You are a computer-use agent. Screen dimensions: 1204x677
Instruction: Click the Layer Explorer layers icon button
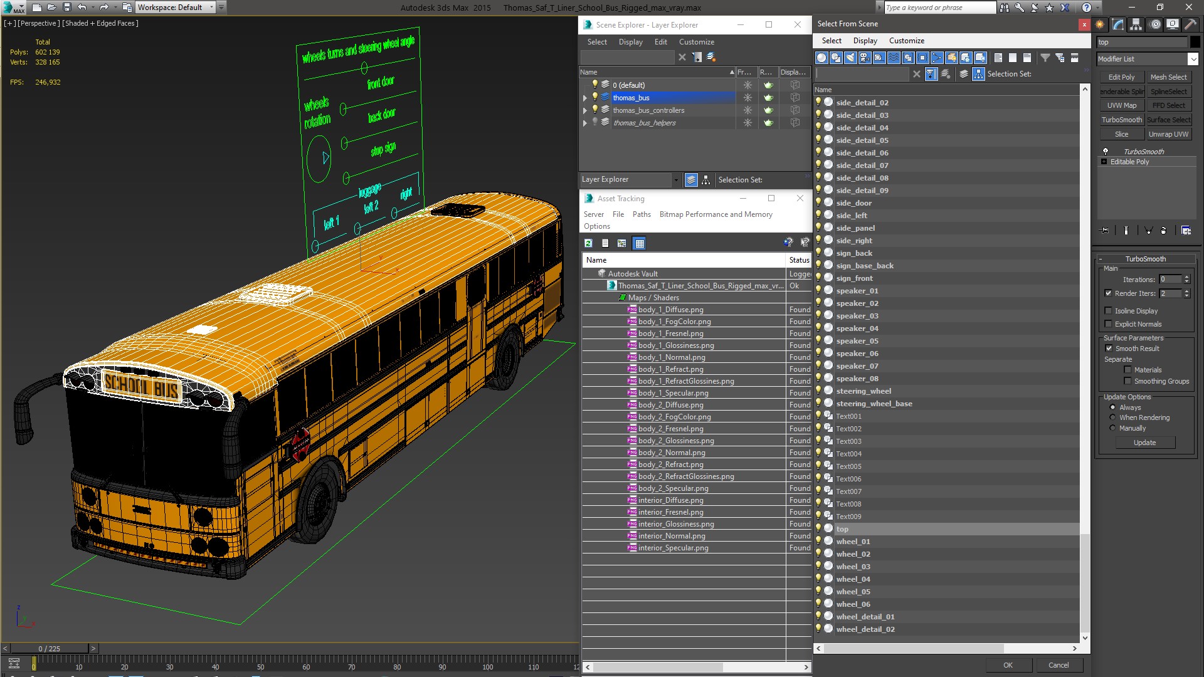point(691,180)
